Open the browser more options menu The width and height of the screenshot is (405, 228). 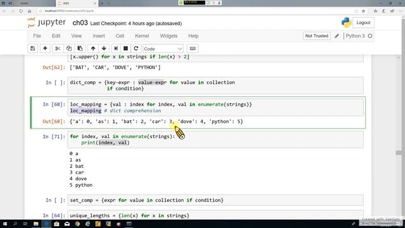click(401, 11)
